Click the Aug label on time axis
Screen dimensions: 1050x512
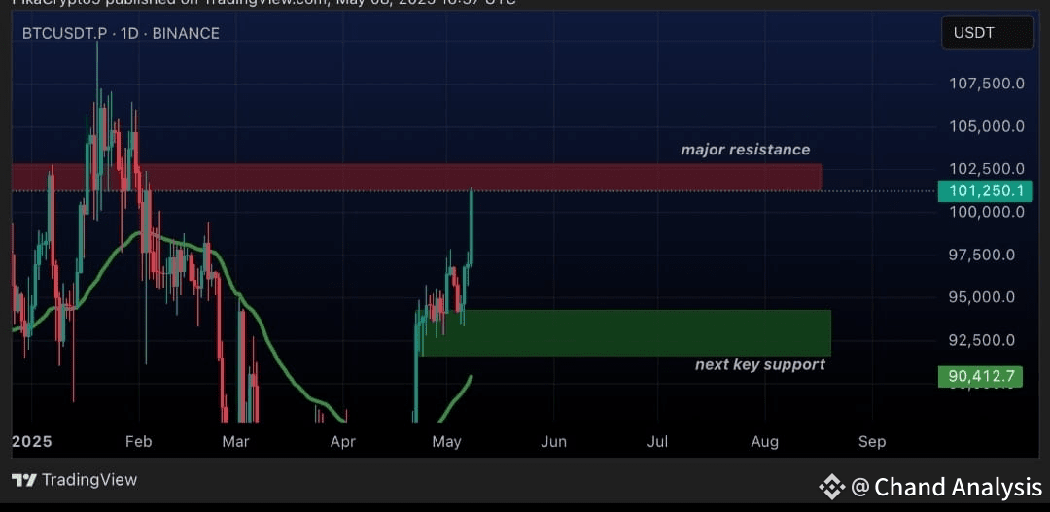[x=765, y=442]
